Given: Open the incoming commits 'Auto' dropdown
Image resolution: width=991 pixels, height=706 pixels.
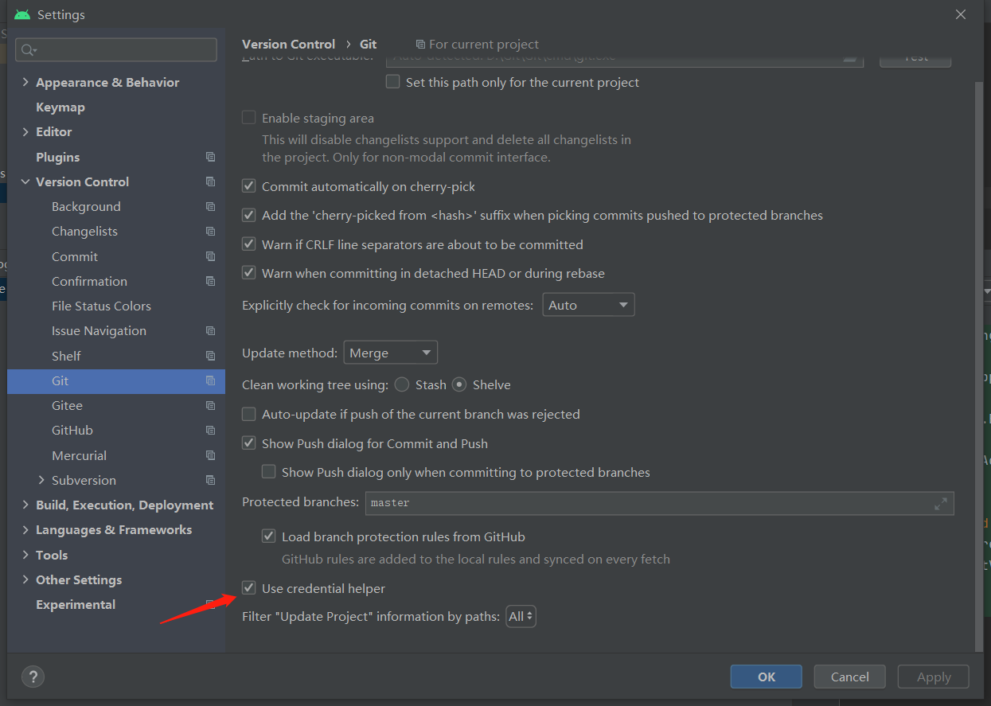Looking at the screenshot, I should click(x=588, y=305).
